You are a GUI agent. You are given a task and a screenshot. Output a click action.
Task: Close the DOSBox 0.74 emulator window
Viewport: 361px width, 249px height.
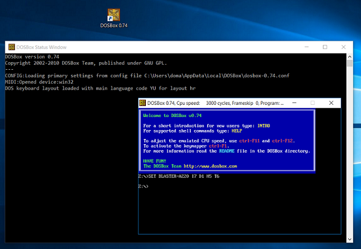point(331,103)
